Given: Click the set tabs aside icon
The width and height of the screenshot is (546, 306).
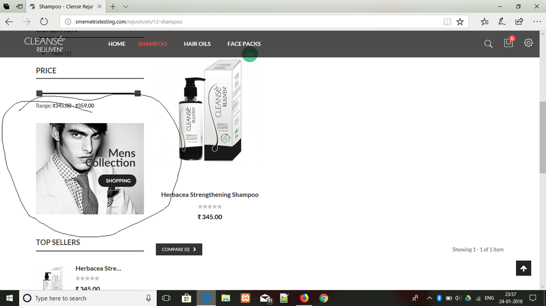Looking at the screenshot, I should 20,7.
